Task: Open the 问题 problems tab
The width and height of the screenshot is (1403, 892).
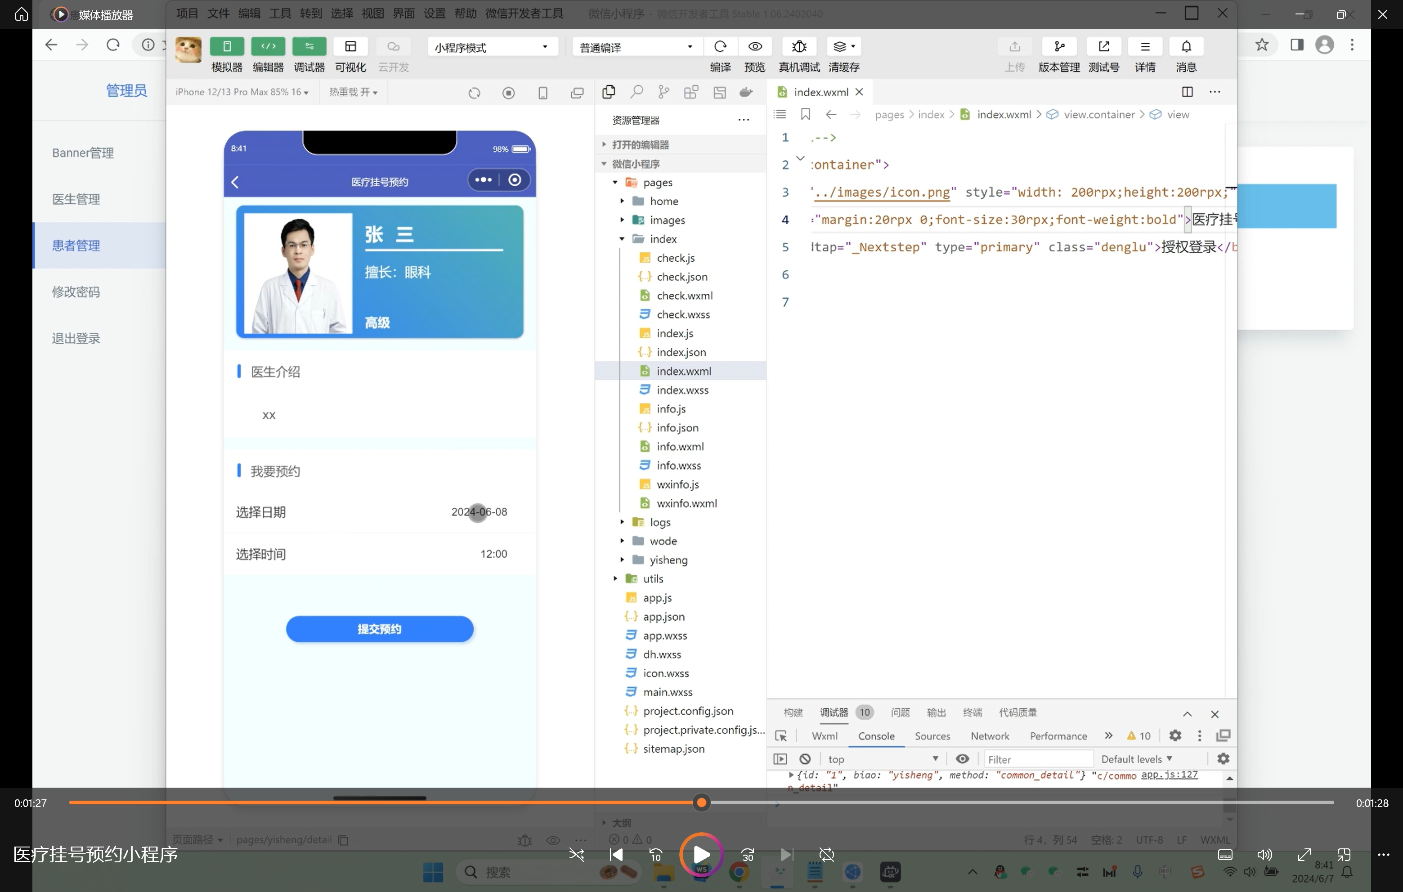Action: click(900, 713)
